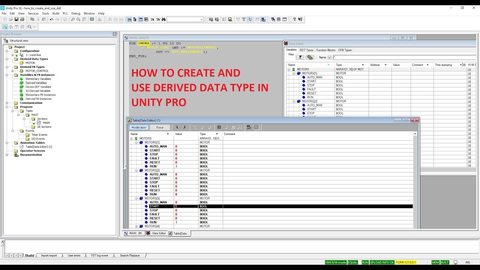Activate the MAIN section window tab

click(x=134, y=233)
